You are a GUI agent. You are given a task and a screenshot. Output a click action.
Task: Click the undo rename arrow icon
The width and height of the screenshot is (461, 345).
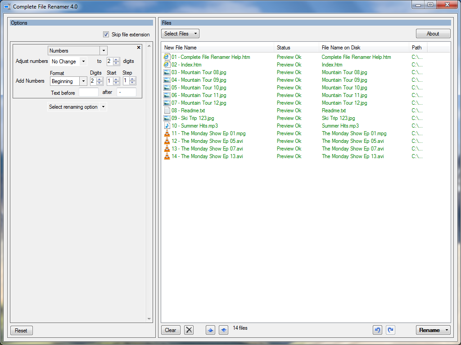(x=378, y=330)
